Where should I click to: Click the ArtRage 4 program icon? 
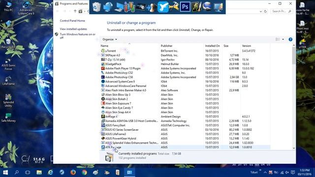click(103, 117)
